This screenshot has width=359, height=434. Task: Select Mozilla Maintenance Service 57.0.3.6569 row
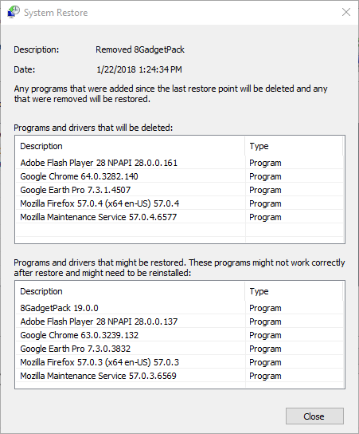[x=180, y=376]
